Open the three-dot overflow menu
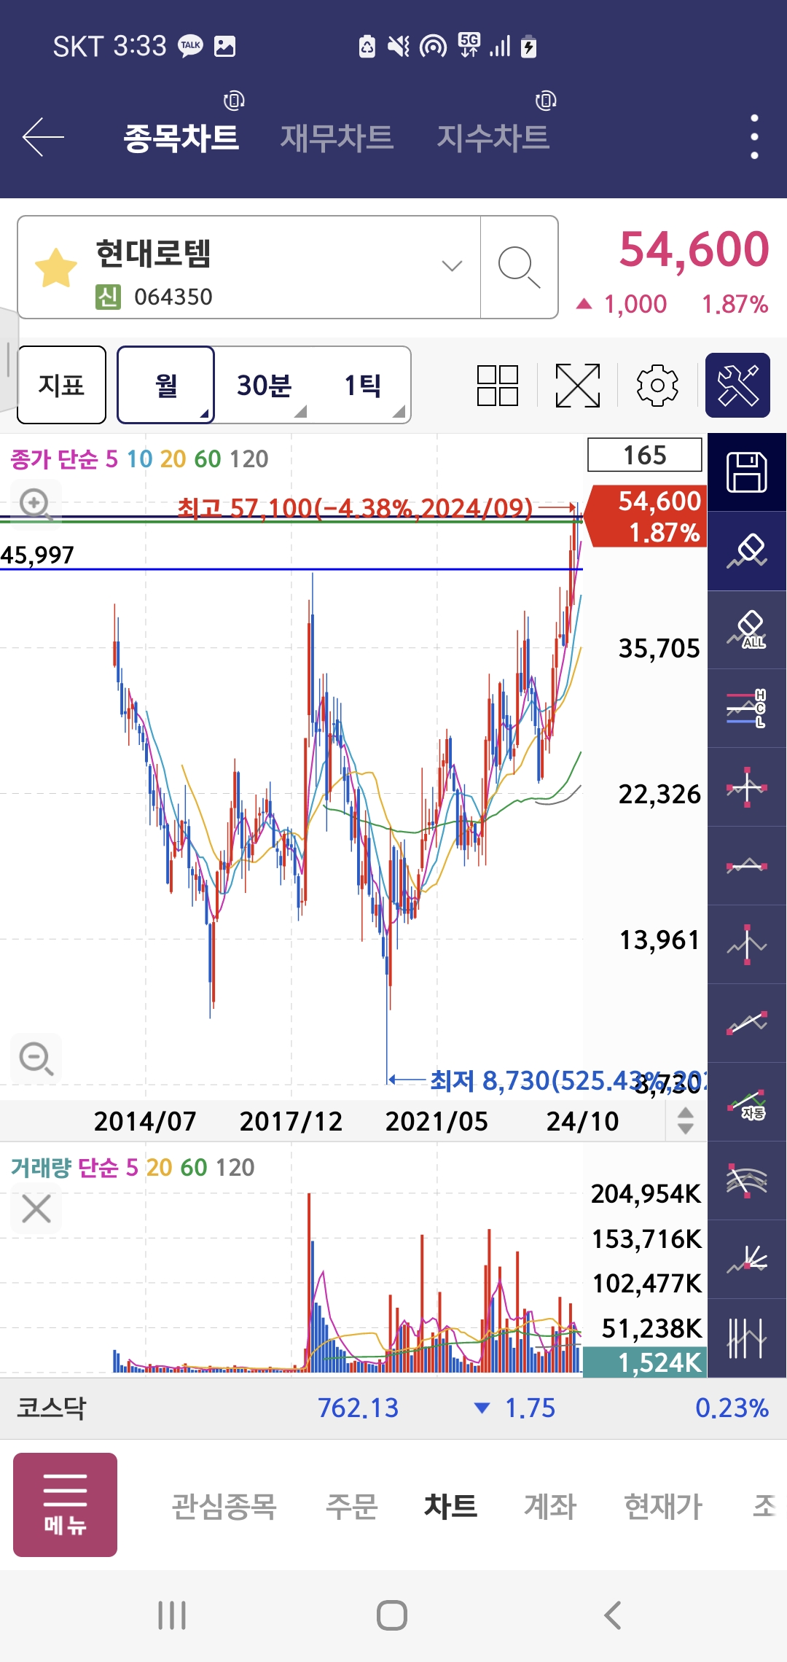Viewport: 787px width, 1662px height. (x=754, y=136)
